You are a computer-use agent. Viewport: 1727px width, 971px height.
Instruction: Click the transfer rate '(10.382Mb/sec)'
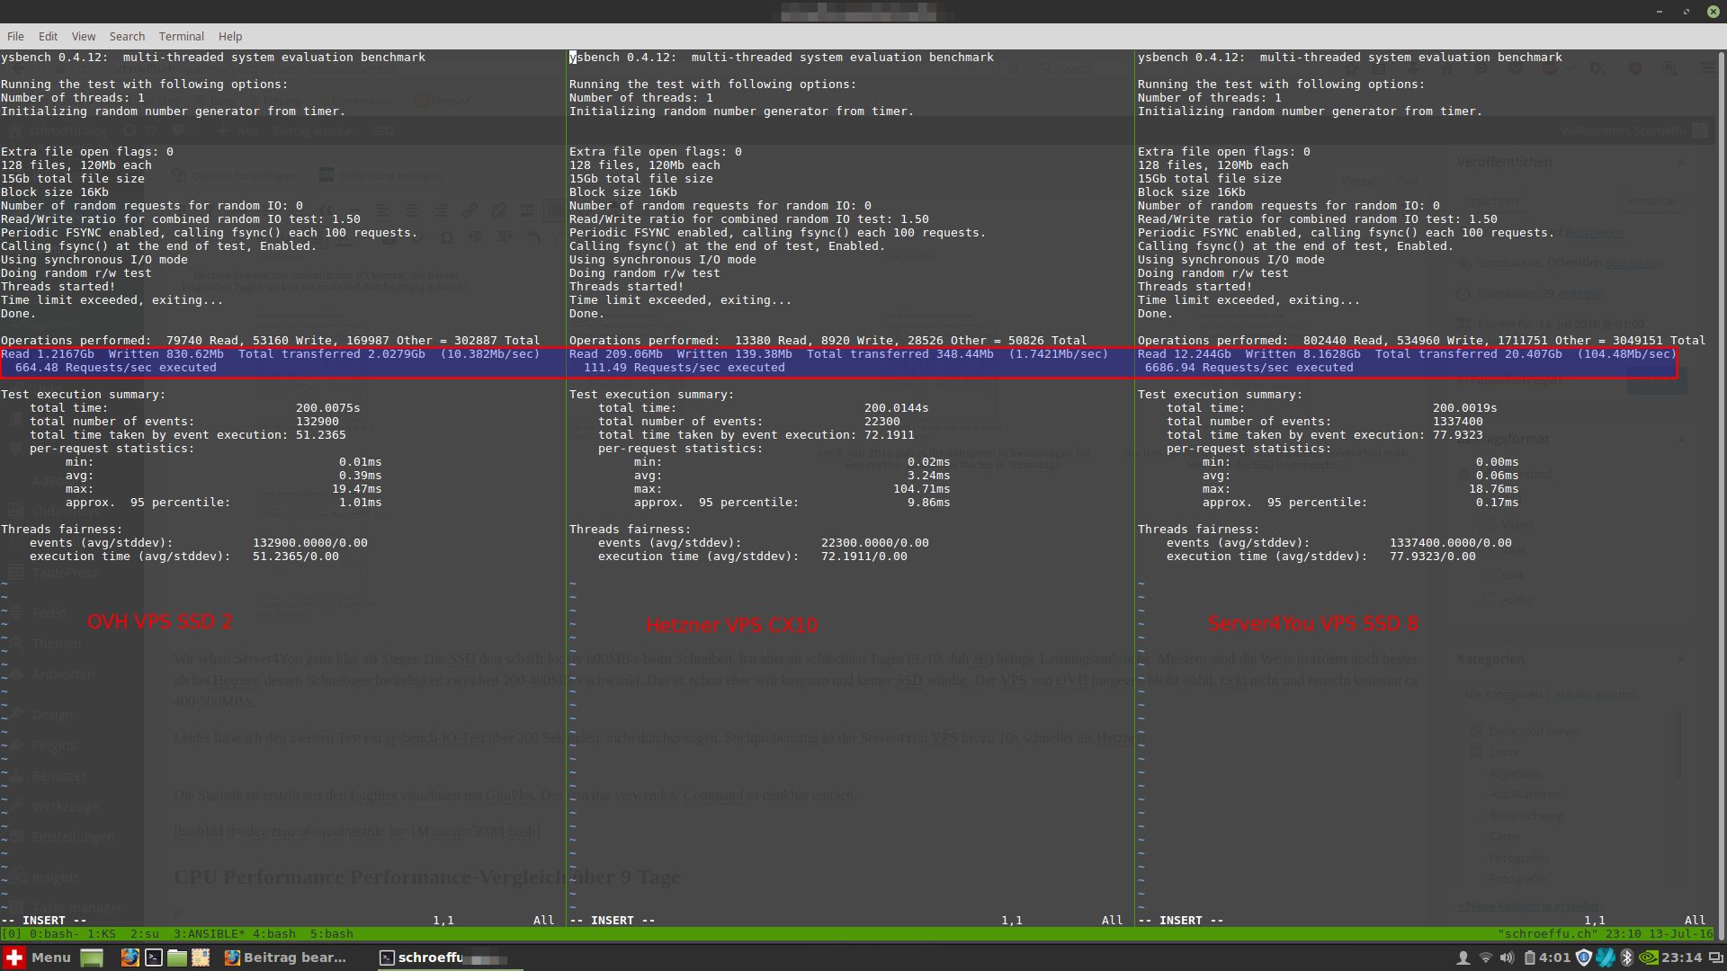[x=490, y=354]
